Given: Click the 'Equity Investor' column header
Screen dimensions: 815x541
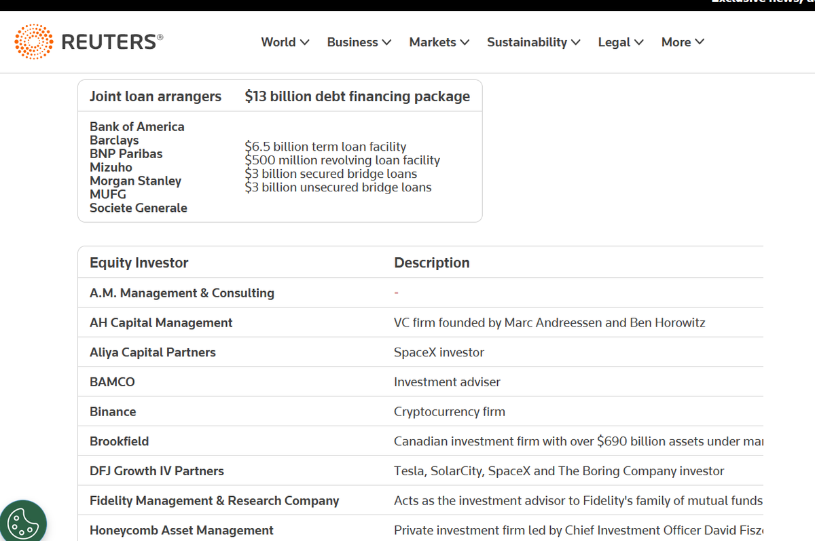Looking at the screenshot, I should (139, 263).
